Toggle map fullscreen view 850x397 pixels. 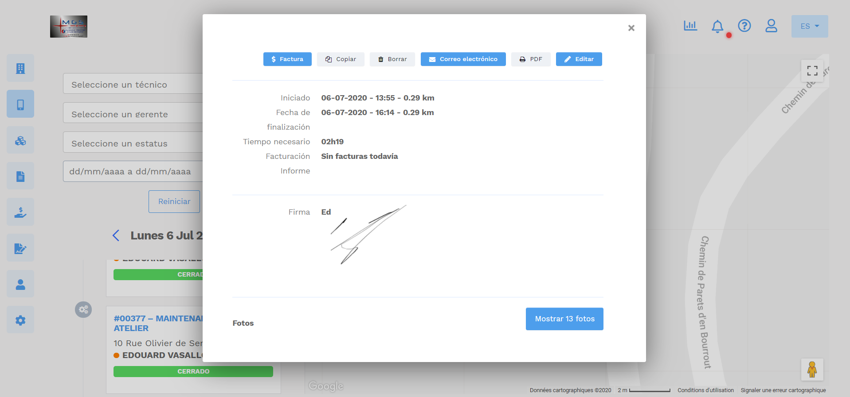click(812, 71)
